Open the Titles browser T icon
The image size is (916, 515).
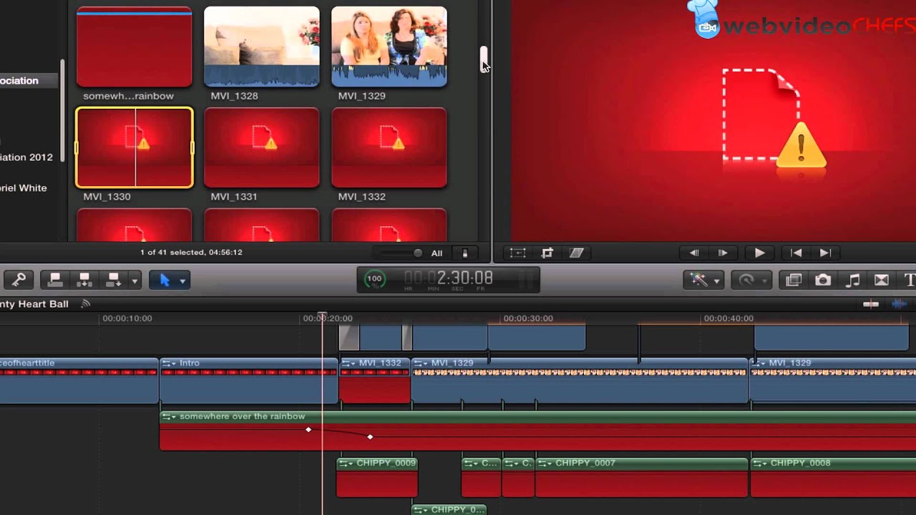point(909,280)
